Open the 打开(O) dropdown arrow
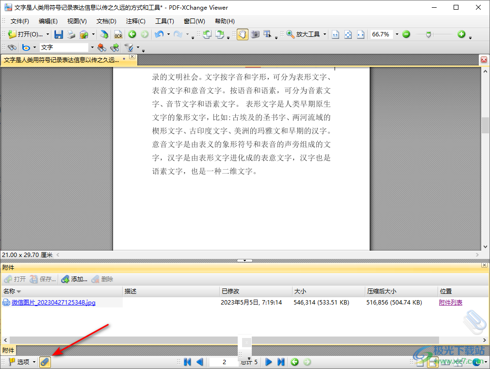490x369 pixels. pyautogui.click(x=48, y=34)
